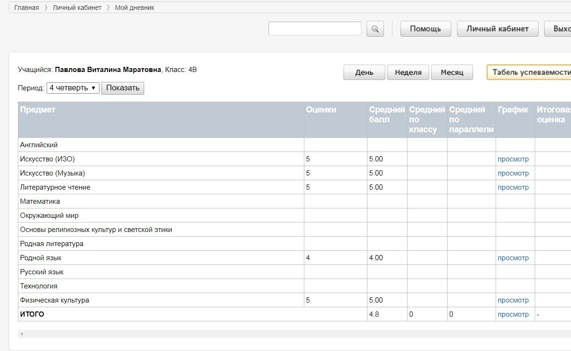This screenshot has width=571, height=351.
Task: Switch to the Месяц view
Action: [x=452, y=72]
